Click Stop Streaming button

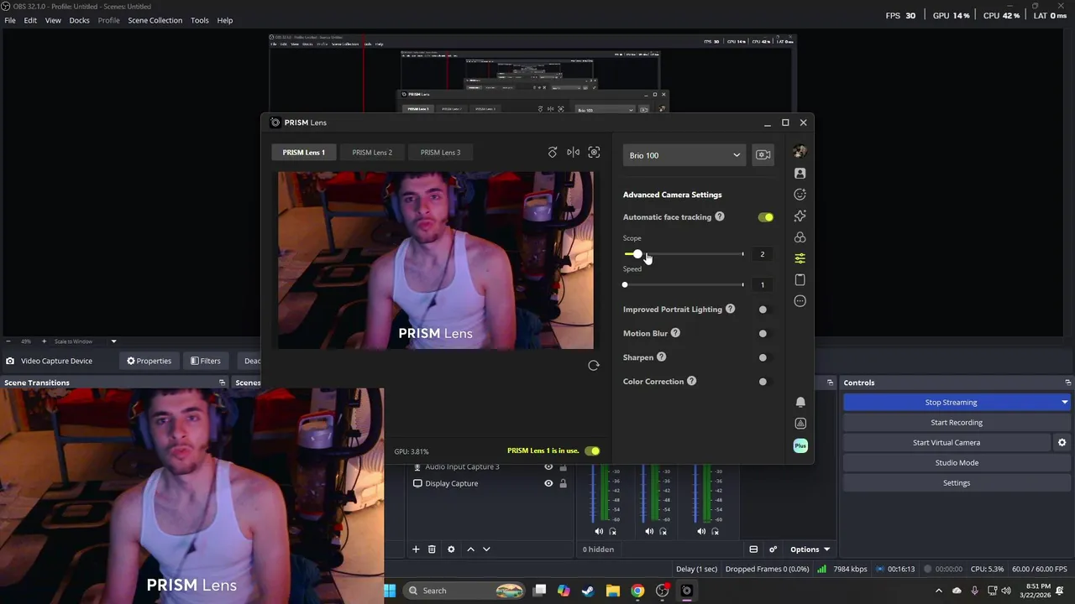tap(951, 403)
